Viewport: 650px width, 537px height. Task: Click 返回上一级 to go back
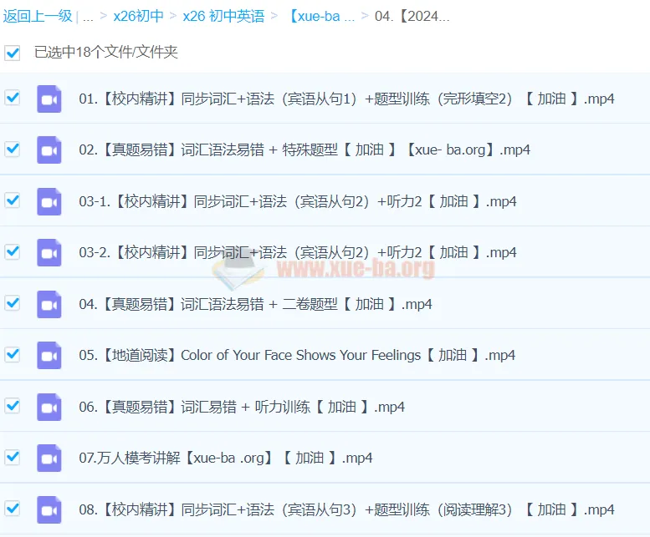click(37, 16)
